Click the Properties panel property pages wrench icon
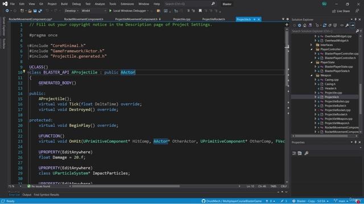 click(307, 153)
